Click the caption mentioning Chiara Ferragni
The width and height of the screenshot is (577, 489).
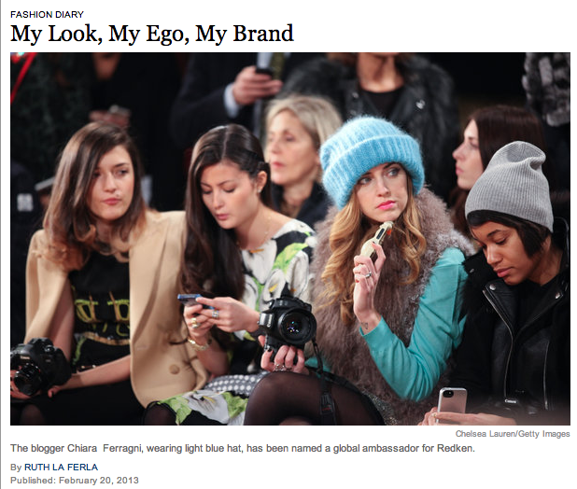243,449
